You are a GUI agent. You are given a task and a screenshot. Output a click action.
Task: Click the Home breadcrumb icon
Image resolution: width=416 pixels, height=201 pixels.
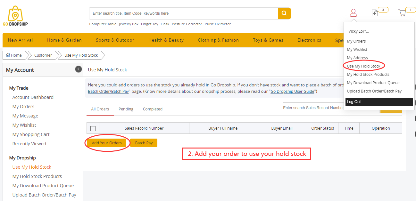pos(8,55)
